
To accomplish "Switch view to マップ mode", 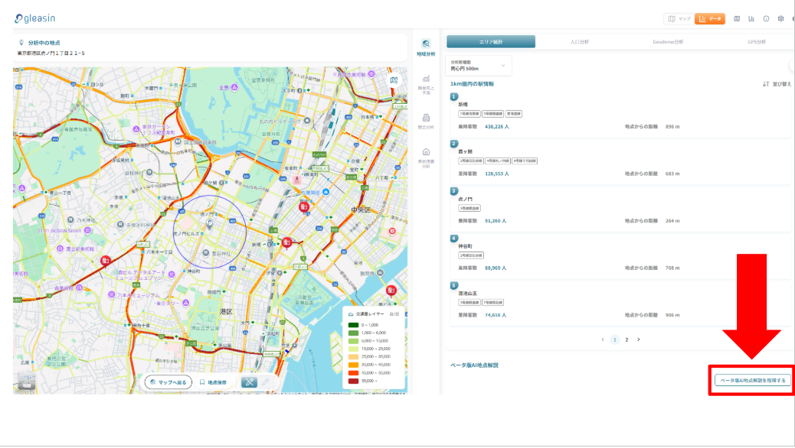I will coord(679,18).
